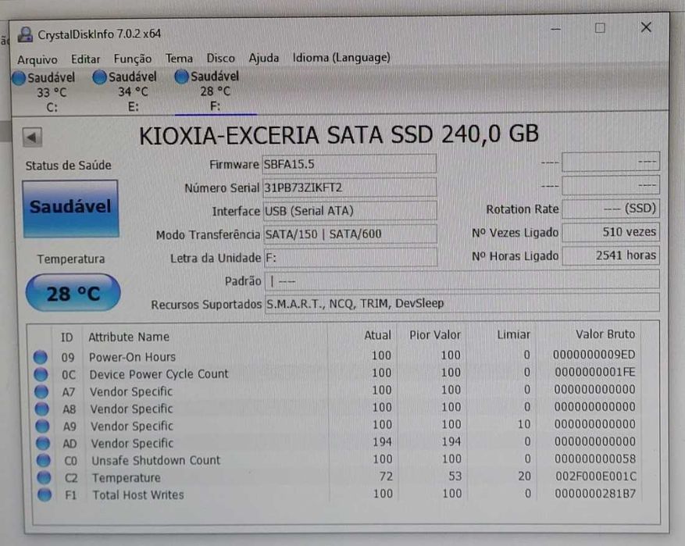Click the KIOXIA-EXCERIA SATA SSD title
This screenshot has width=685, height=546.
click(x=338, y=134)
